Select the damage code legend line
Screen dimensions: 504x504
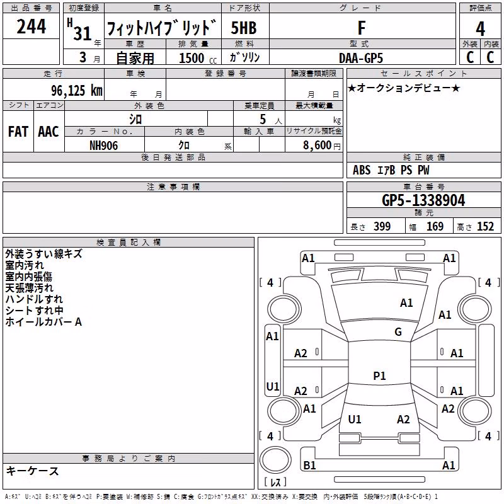pyautogui.click(x=221, y=496)
